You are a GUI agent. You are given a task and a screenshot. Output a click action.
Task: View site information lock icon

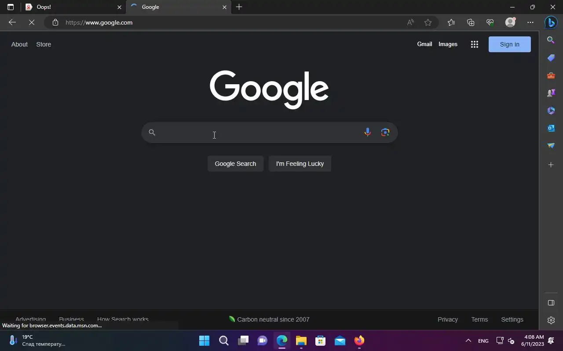click(x=55, y=22)
